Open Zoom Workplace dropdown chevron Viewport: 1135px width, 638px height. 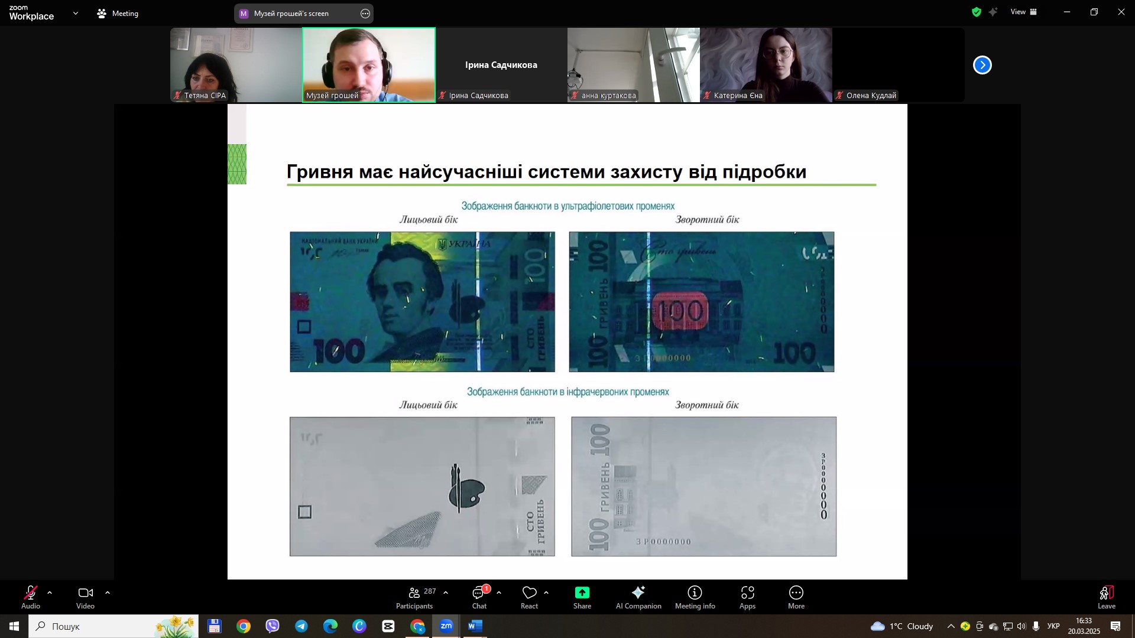click(75, 13)
